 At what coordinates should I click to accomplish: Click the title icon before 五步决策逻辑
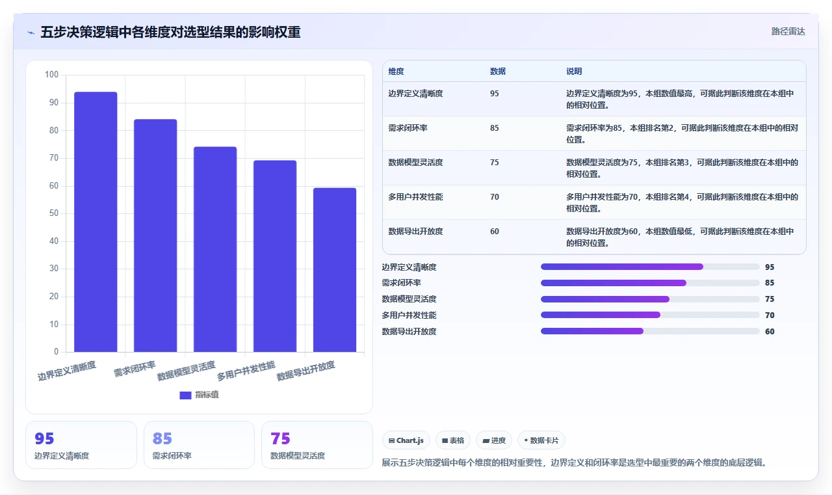tap(31, 33)
